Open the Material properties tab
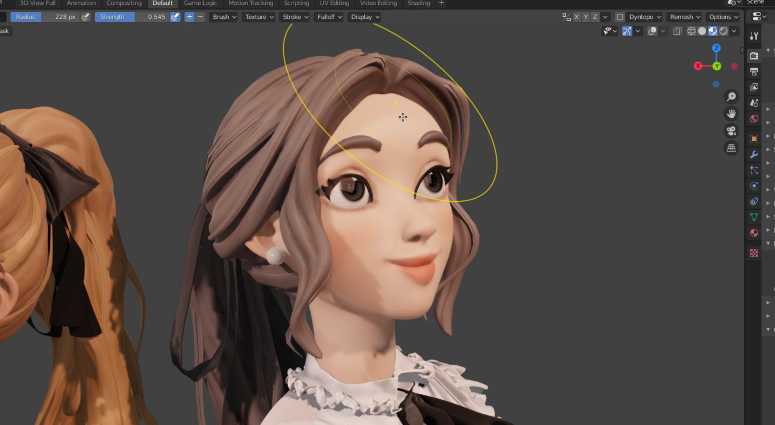Viewport: 775px width, 425px height. click(x=754, y=232)
